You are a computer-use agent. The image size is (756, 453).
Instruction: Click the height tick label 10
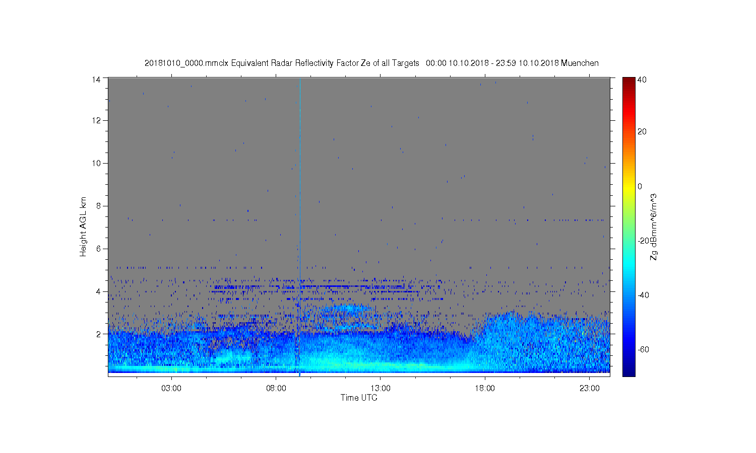[97, 163]
